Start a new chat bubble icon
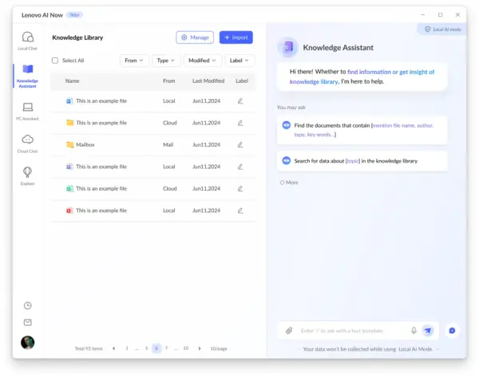The height and width of the screenshot is (377, 479). [452, 330]
